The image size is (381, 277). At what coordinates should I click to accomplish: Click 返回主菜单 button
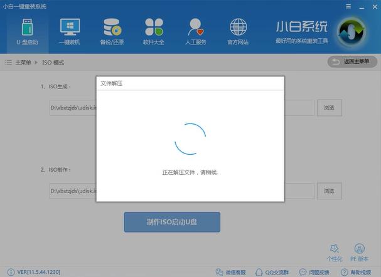[352, 62]
